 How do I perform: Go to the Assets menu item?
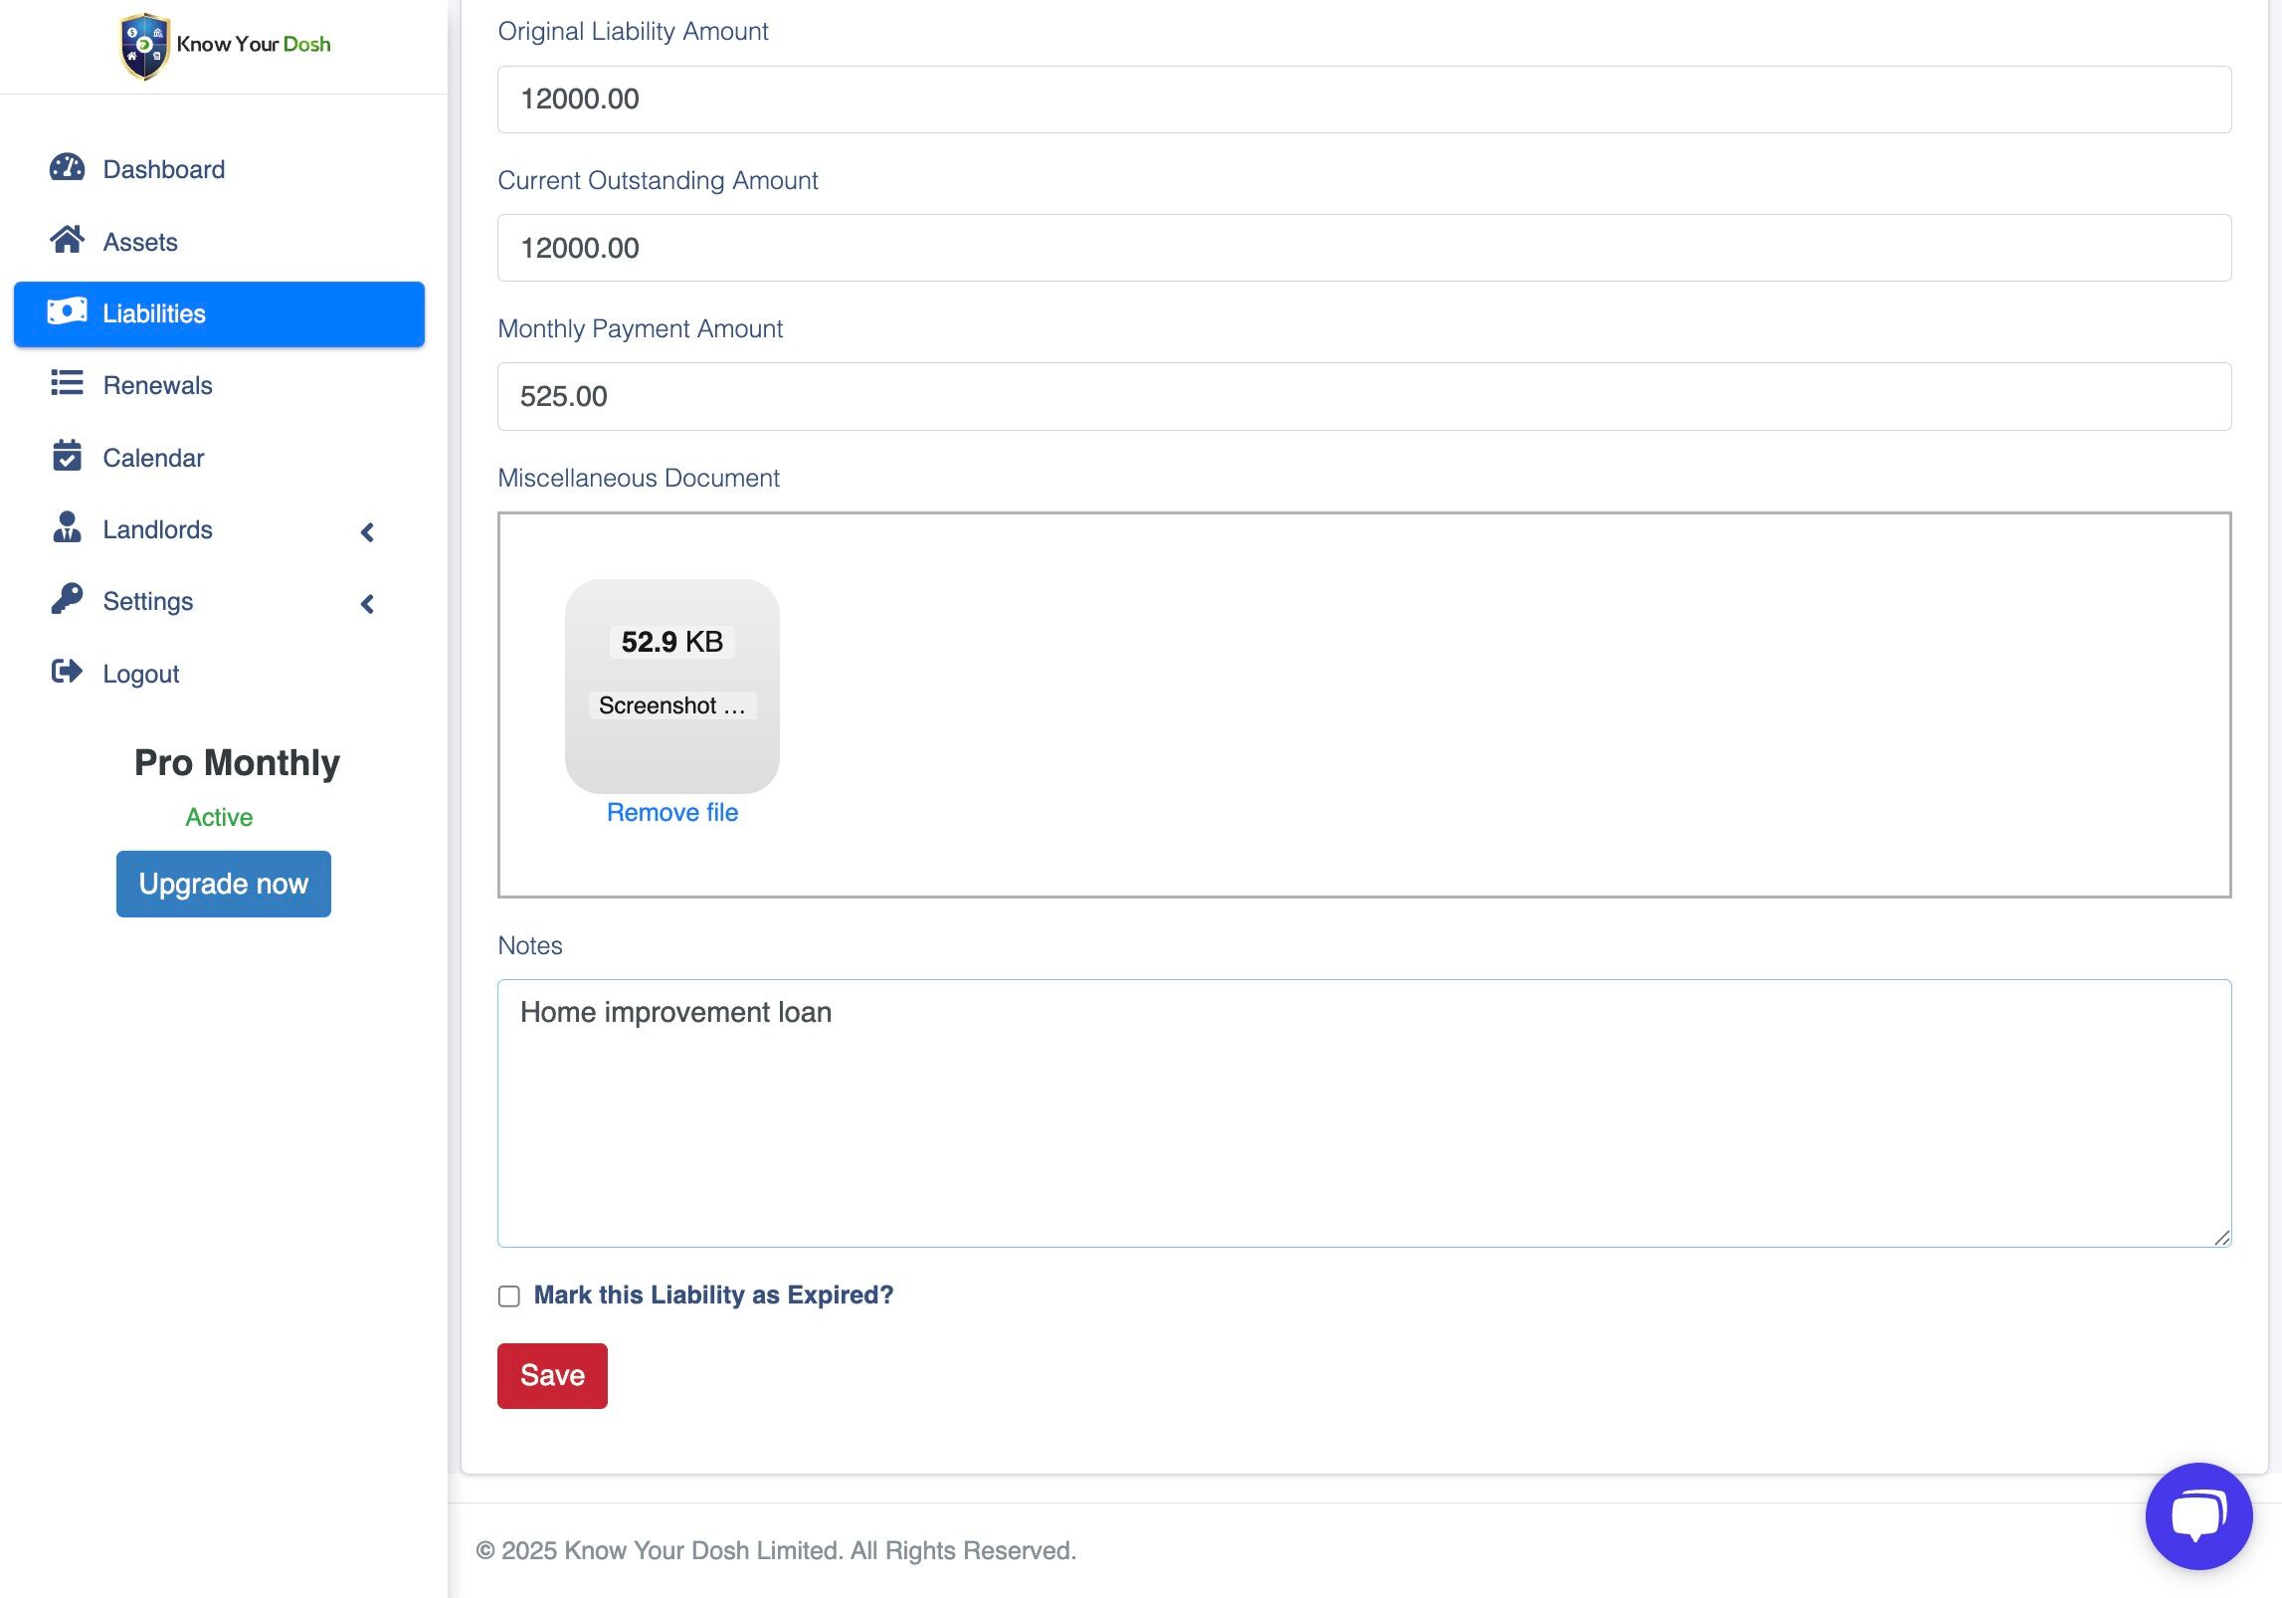pos(140,242)
